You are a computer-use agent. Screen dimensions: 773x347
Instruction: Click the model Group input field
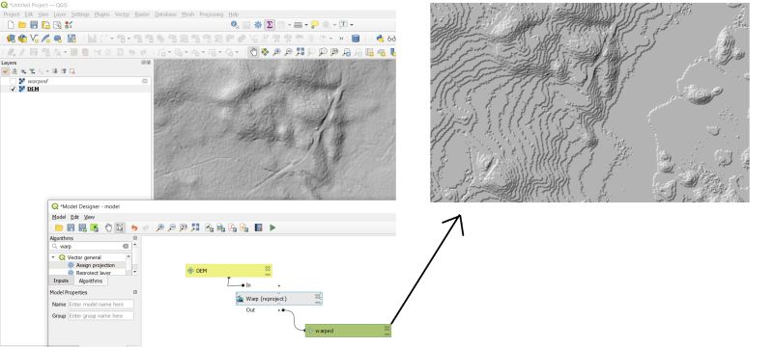(100, 315)
